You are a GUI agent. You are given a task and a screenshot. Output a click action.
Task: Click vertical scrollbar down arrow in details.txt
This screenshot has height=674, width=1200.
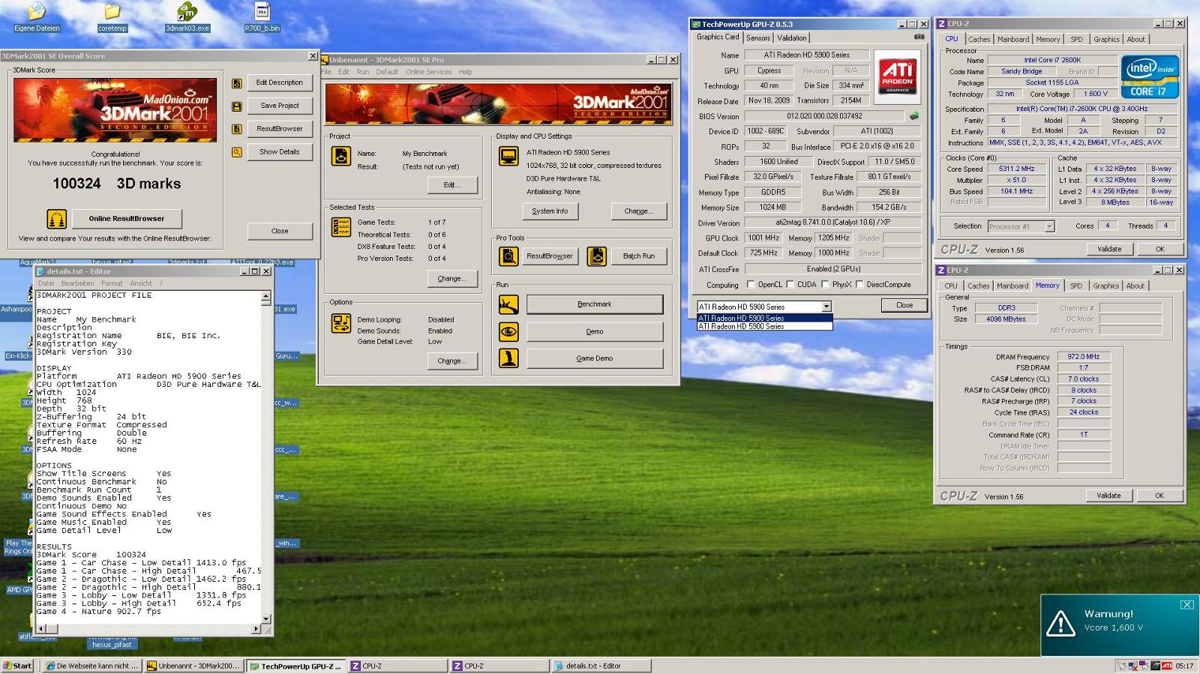pos(265,620)
